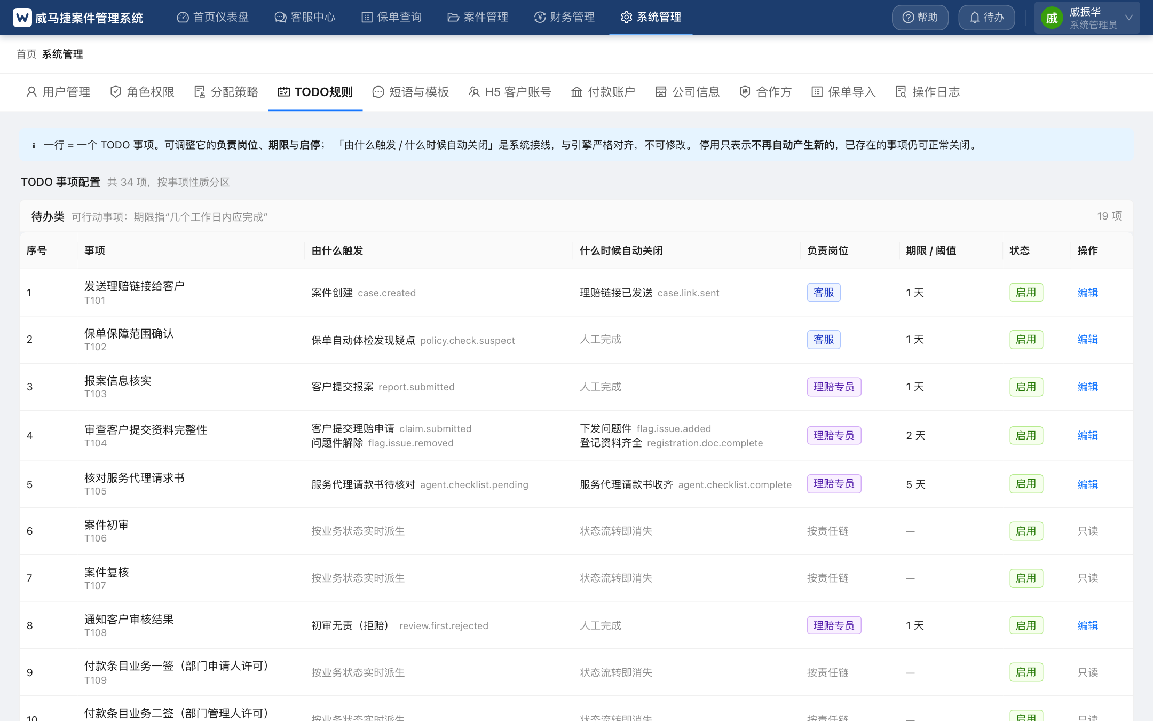Click 理赔专员 tag in T103 row
Screen dimensions: 1153x721
tap(834, 387)
